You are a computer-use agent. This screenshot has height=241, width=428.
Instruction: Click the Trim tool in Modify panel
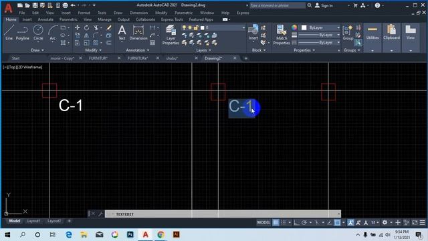point(96,27)
